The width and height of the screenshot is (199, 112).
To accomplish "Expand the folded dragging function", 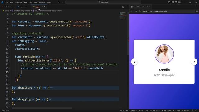I will pos(11,99).
